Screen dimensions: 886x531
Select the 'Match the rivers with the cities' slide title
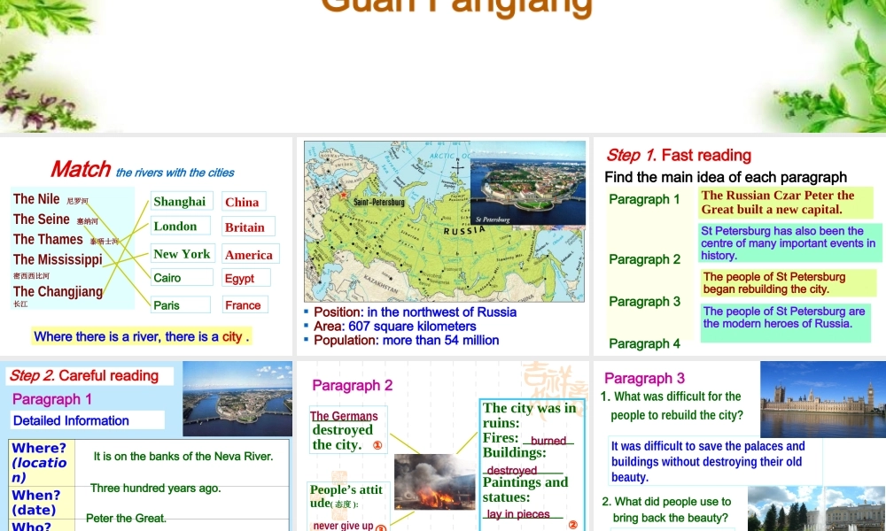pyautogui.click(x=143, y=169)
